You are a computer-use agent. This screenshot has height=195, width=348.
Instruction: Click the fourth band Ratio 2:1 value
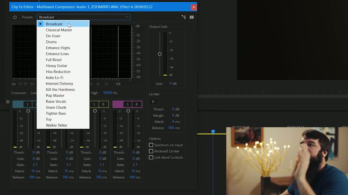point(135,165)
